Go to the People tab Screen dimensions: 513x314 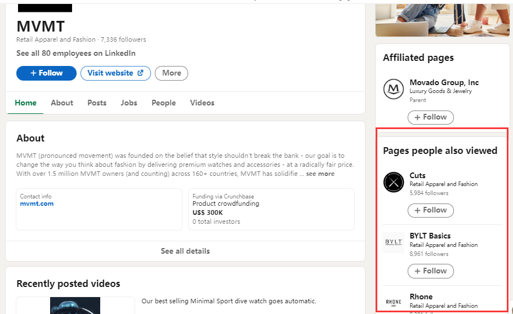coord(163,103)
